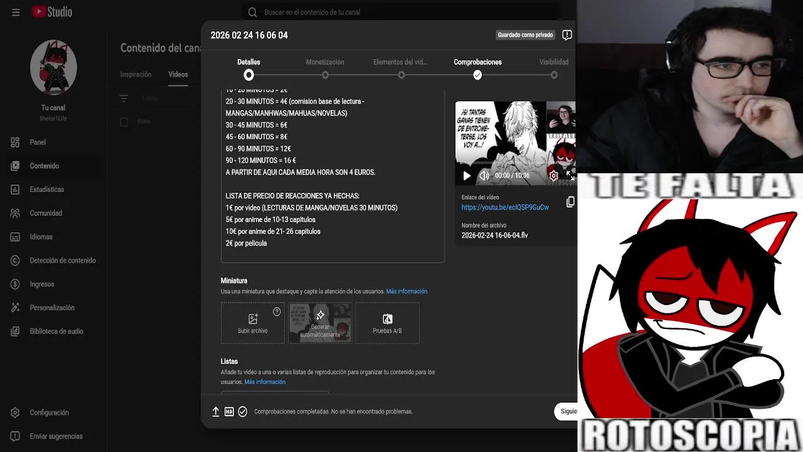This screenshot has height=452, width=803.
Task: Click the Detección de contenido copyright icon
Action: (x=15, y=261)
